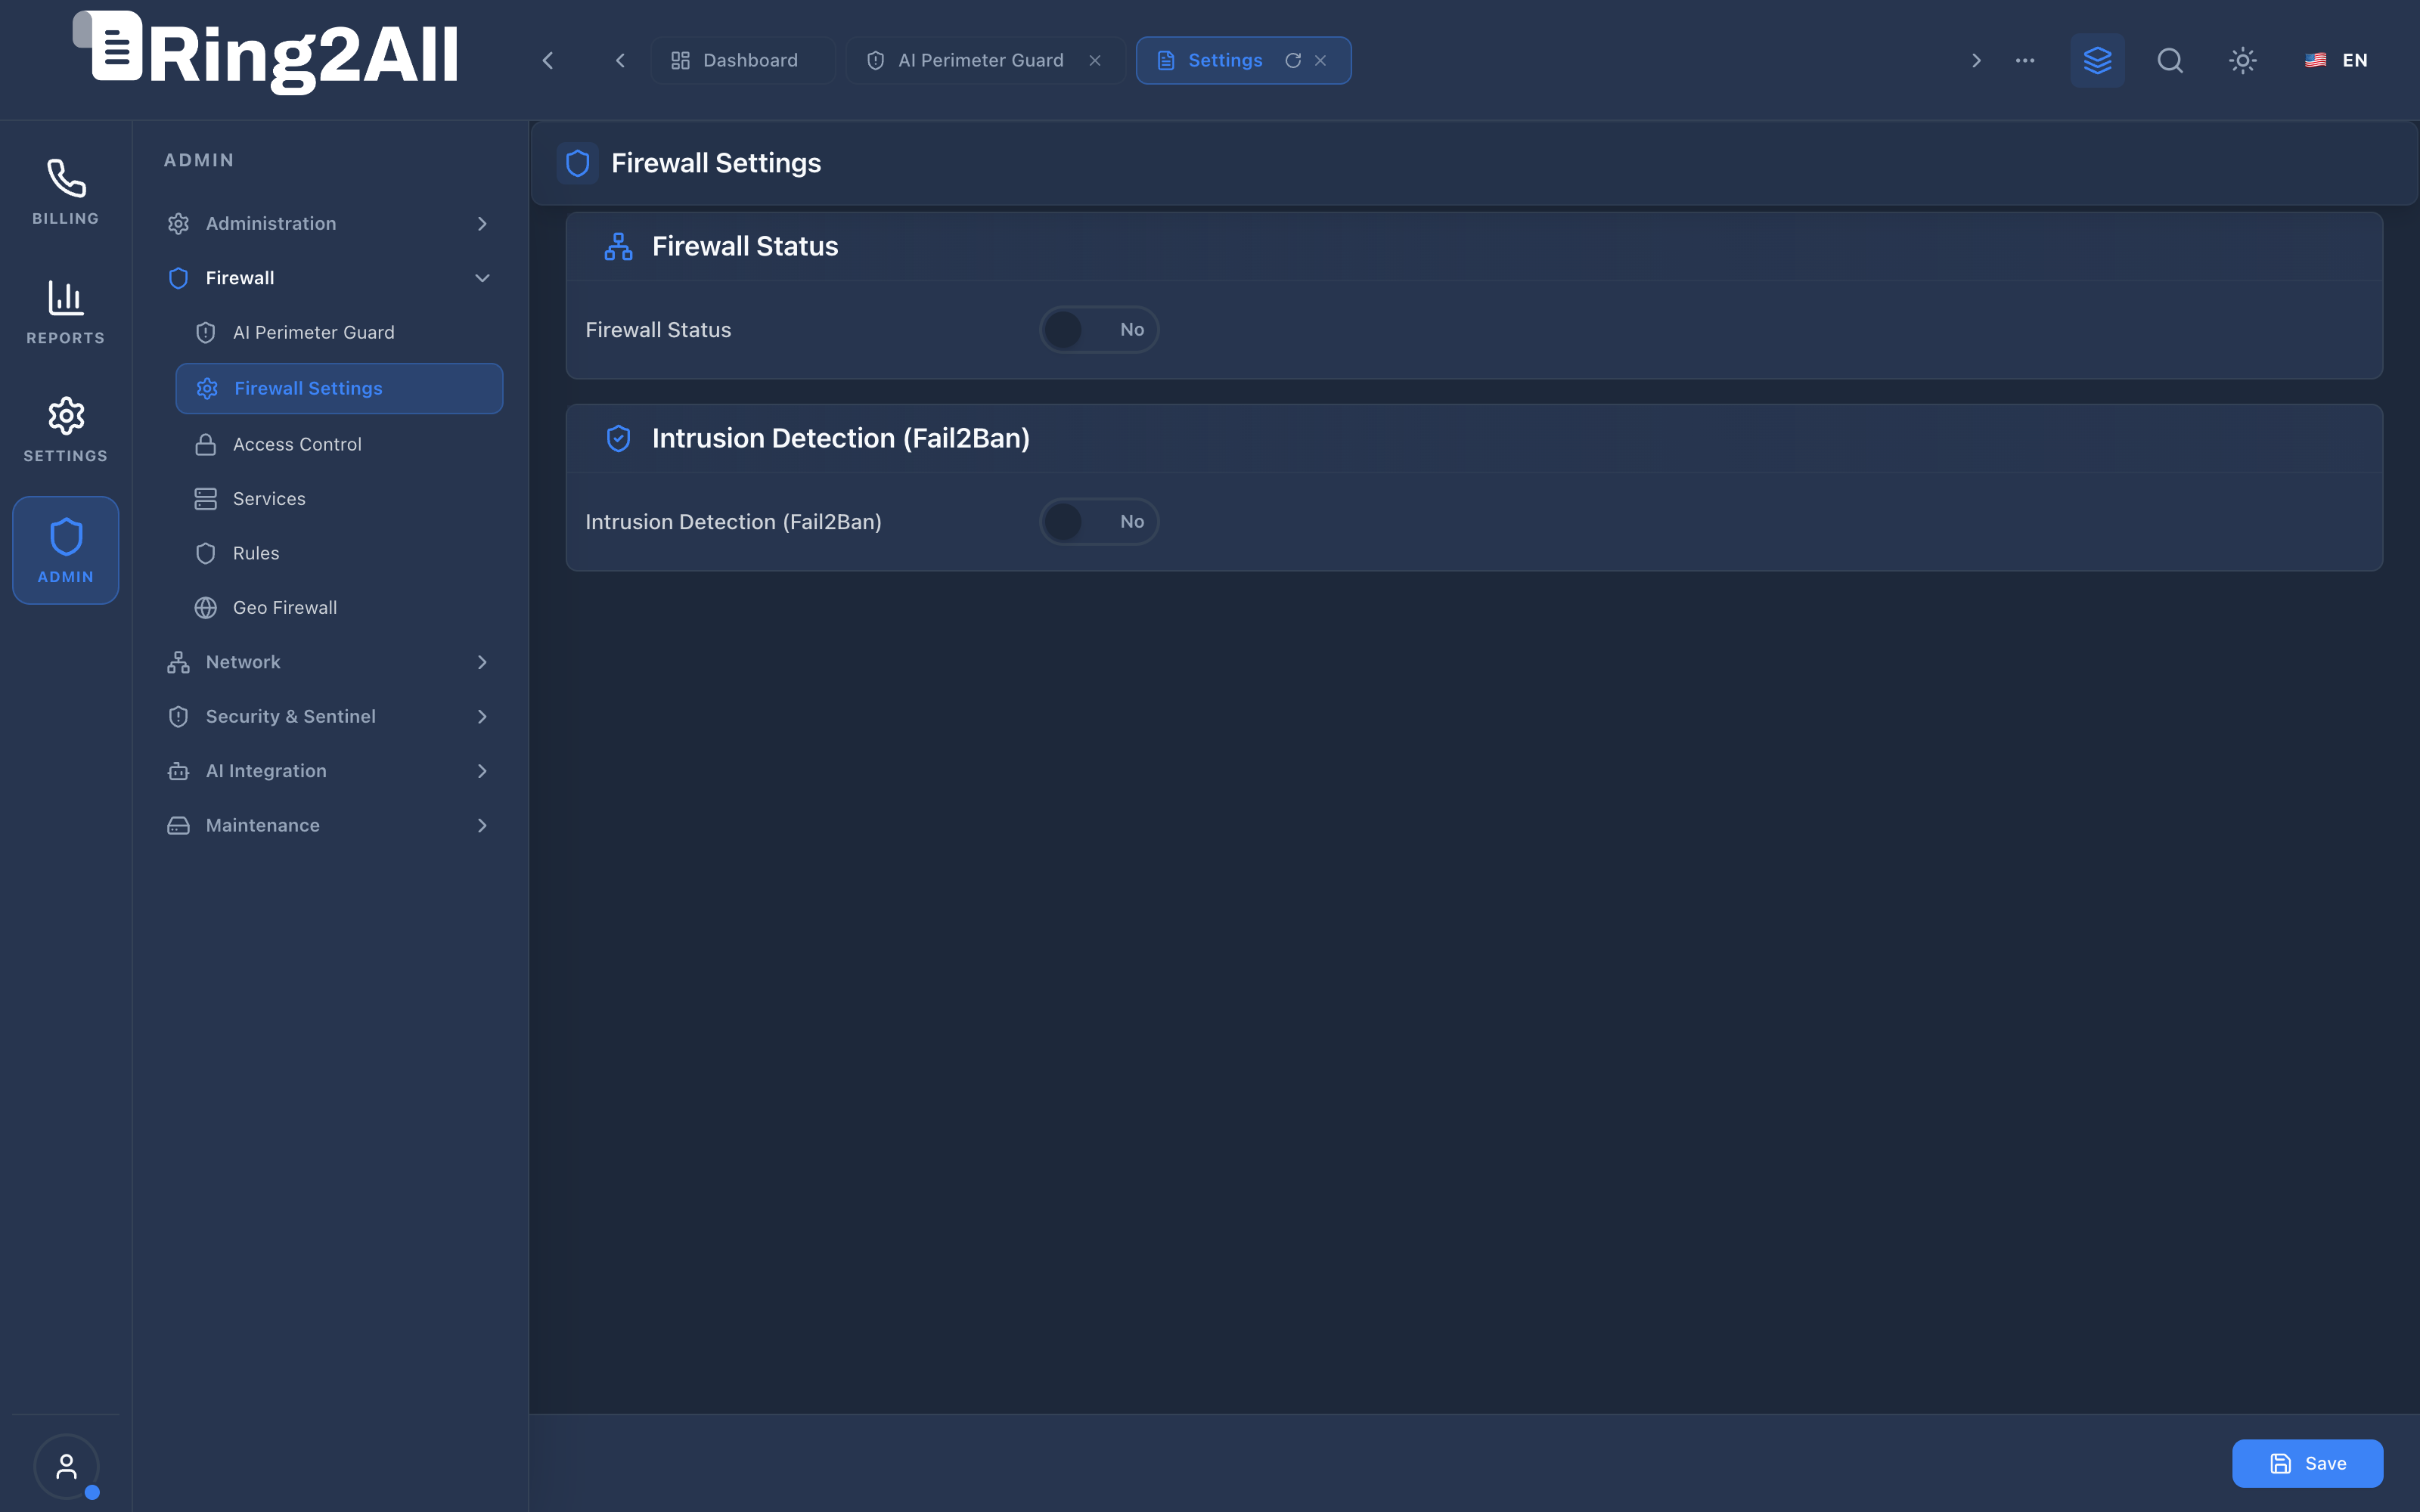Click the Intrusion Detection (Fail2Ban) section heading
This screenshot has width=2420, height=1512.
(841, 438)
